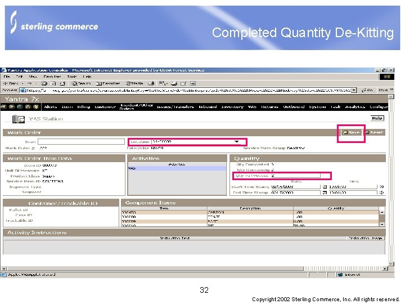Open the Billing menu
Image resolution: width=405 pixels, height=304 pixels.
pyautogui.click(x=84, y=107)
